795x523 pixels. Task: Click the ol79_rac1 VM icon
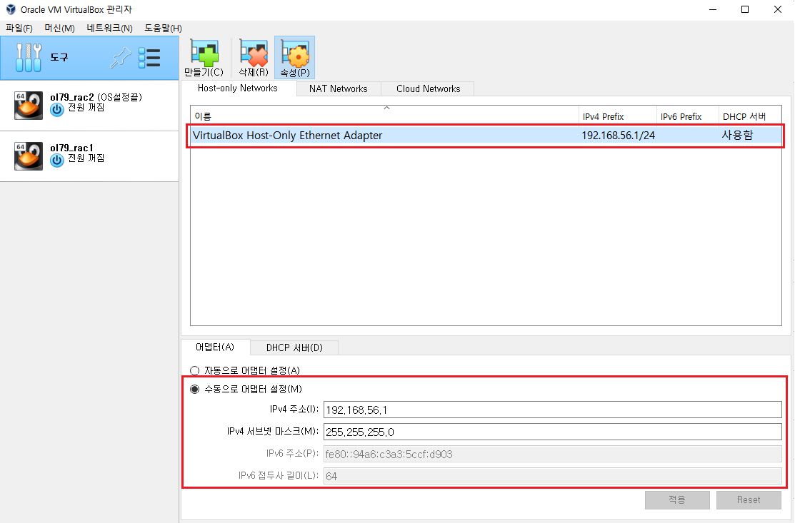29,156
